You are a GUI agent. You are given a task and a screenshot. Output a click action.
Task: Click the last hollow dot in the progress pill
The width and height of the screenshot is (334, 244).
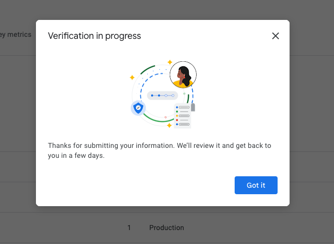[173, 95]
